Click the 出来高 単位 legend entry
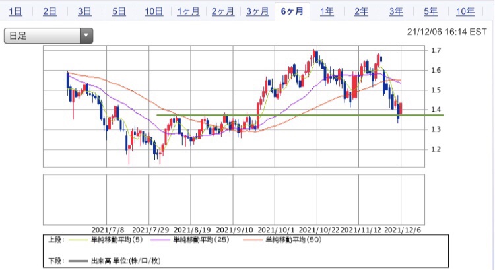This screenshot has height=270, width=495. (x=125, y=261)
